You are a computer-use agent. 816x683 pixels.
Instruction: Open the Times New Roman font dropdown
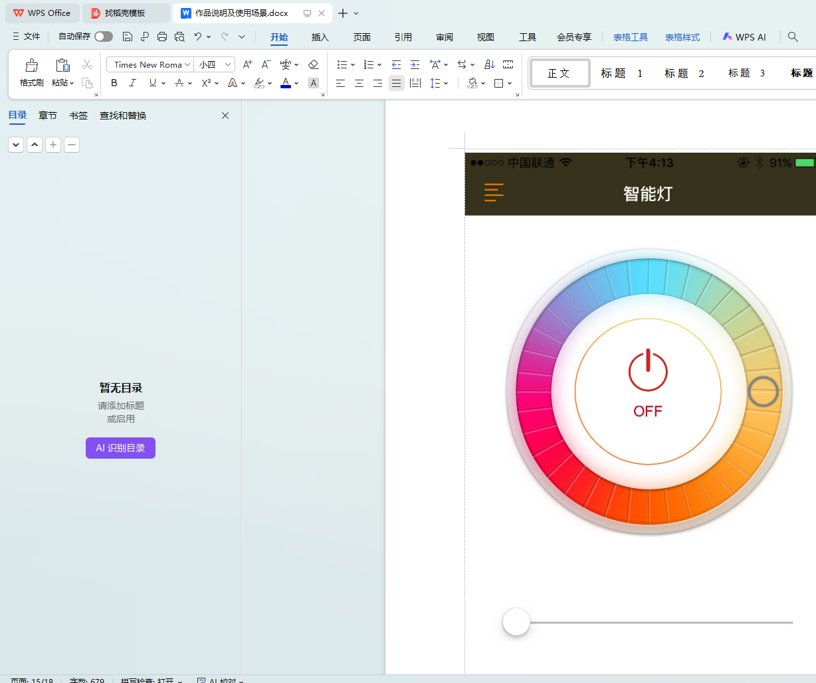tap(187, 64)
